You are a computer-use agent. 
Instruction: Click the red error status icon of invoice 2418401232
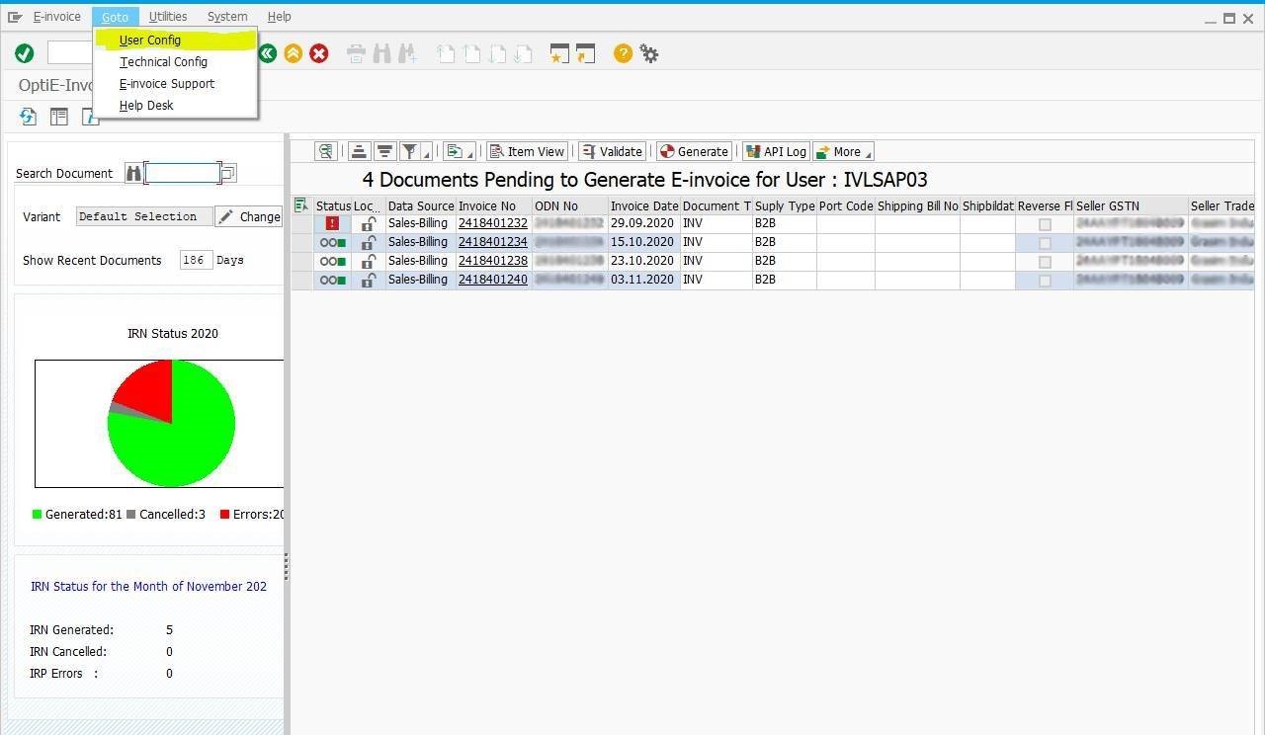coord(332,223)
